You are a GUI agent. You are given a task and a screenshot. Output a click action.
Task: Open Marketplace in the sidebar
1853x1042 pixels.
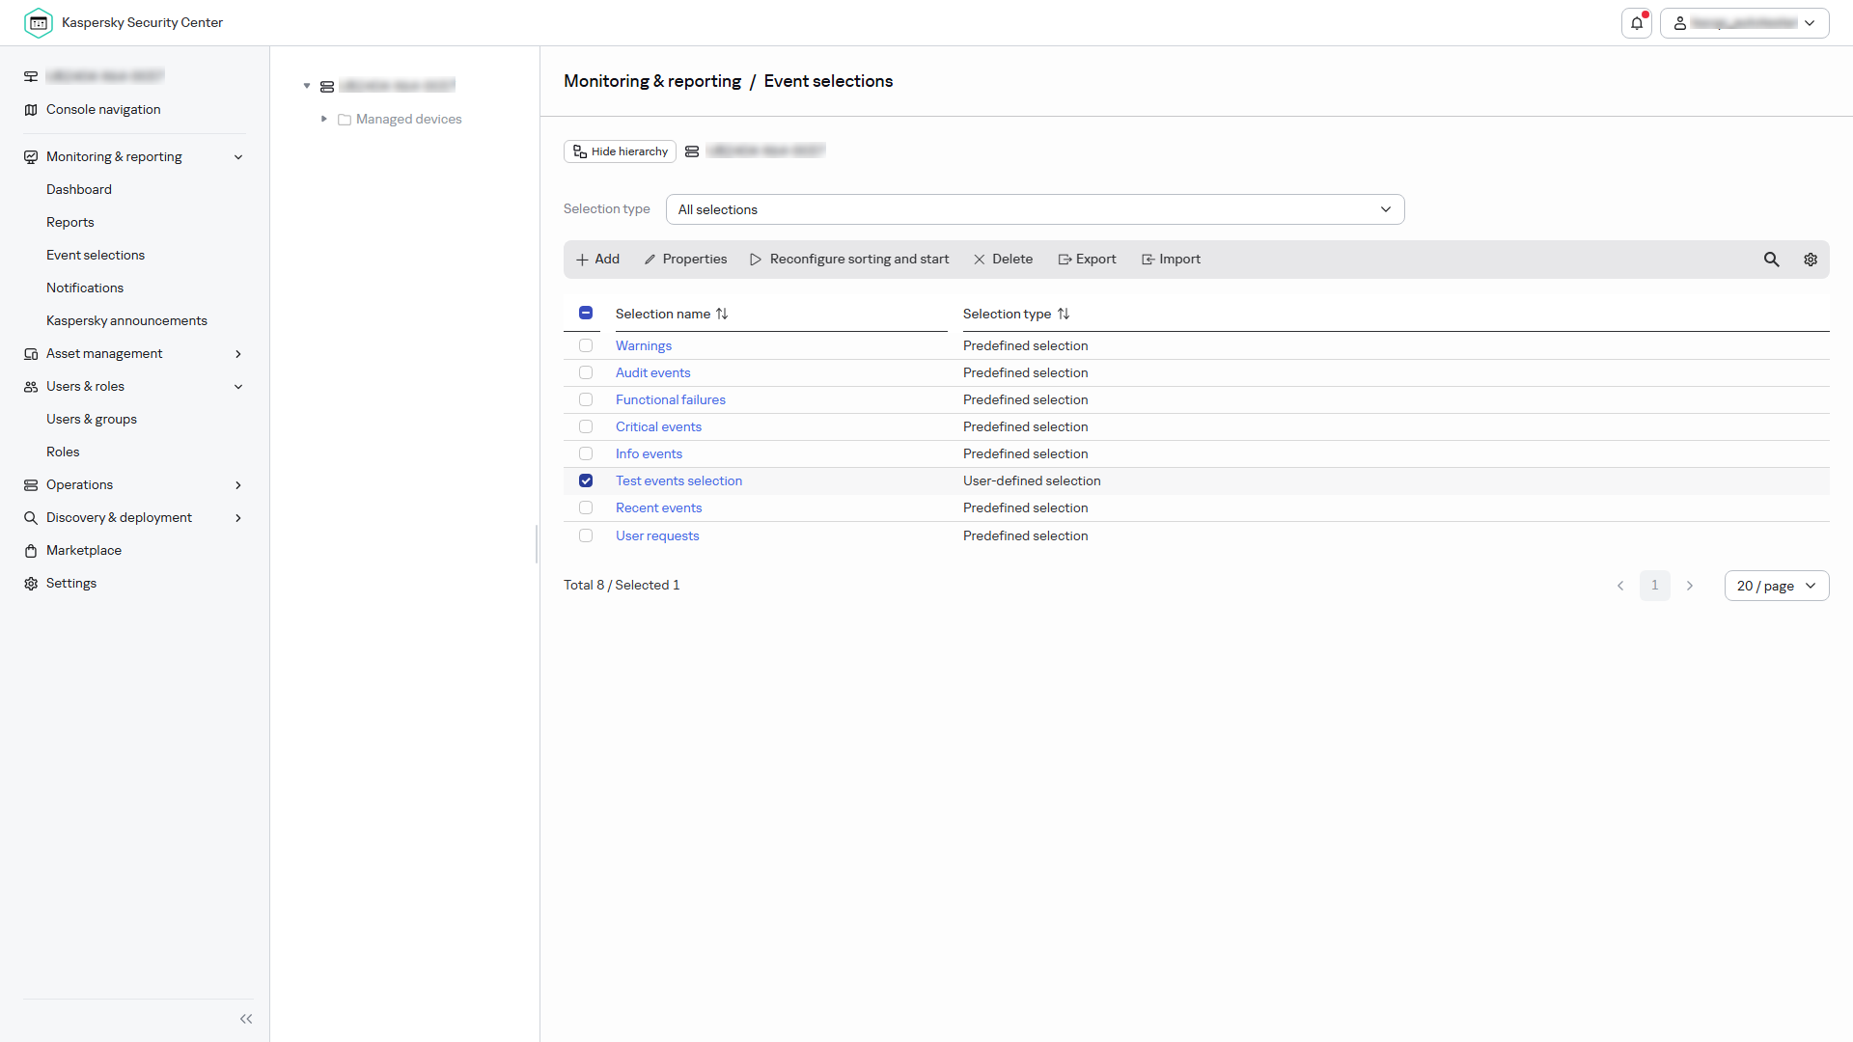(84, 551)
